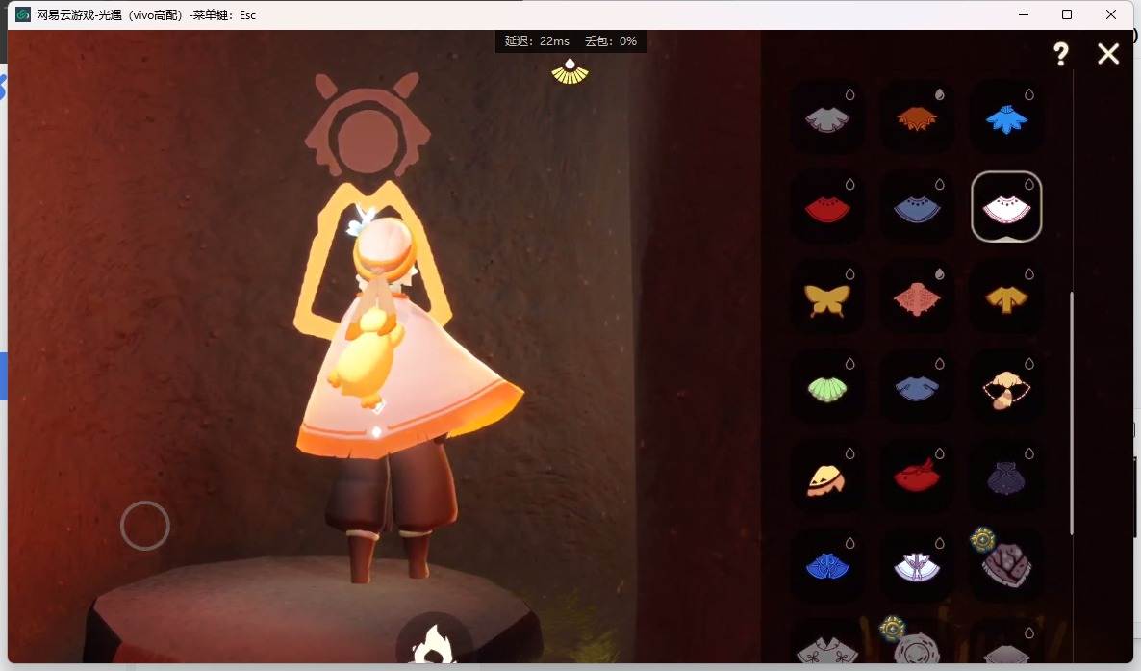
Task: Click the cape list scrollbar
Action: [1072, 413]
